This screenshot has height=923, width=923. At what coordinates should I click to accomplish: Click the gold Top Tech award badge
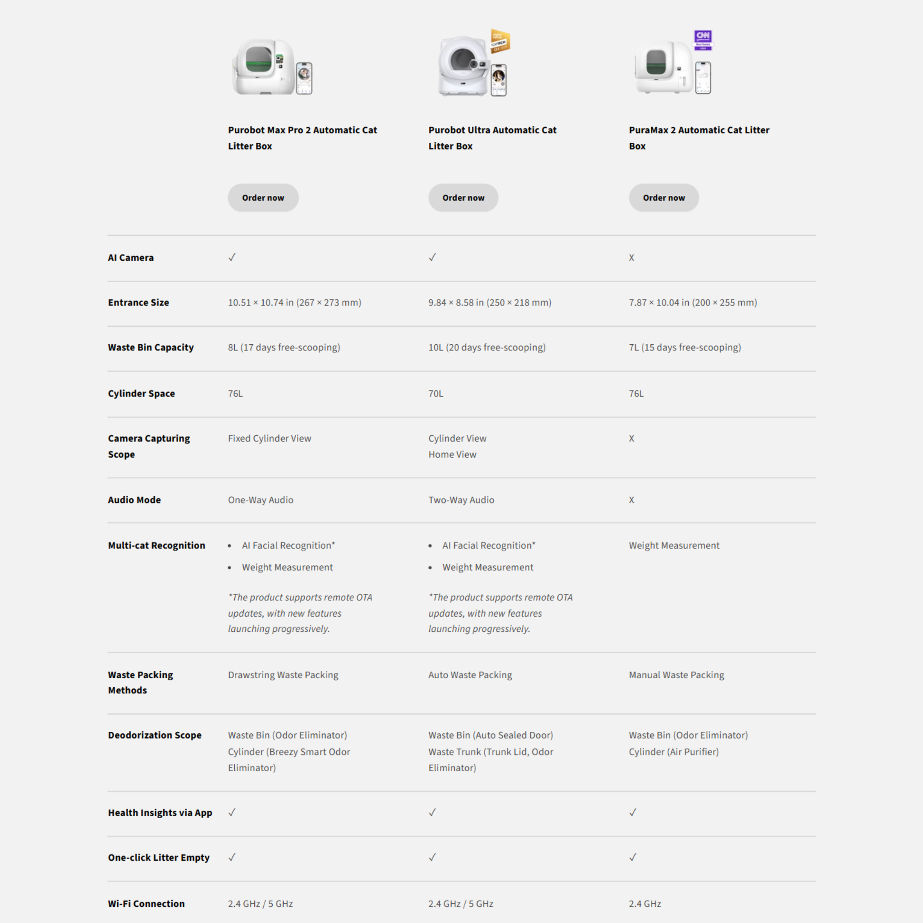[500, 41]
